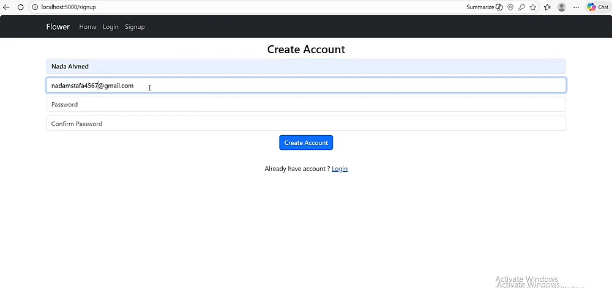This screenshot has width=612, height=288.
Task: Click the Confirm Password field
Action: tap(306, 124)
